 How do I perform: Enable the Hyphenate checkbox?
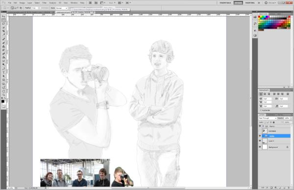261,110
